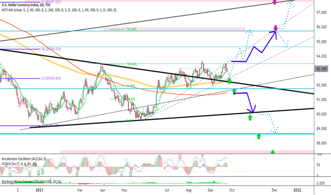Screen dimensions: 331x195
Task: Open the MTF-MA indicator legend
Action: (59, 10)
